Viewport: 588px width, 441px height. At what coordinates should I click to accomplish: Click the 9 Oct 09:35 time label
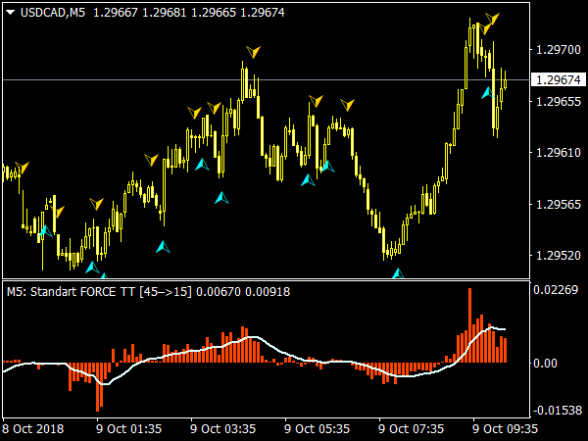[x=505, y=428]
